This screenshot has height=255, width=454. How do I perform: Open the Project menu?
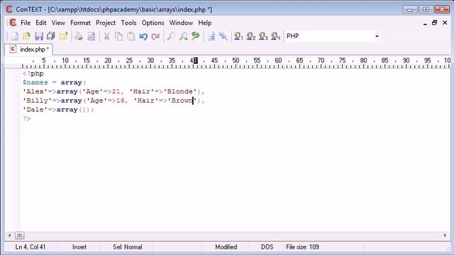coord(106,23)
